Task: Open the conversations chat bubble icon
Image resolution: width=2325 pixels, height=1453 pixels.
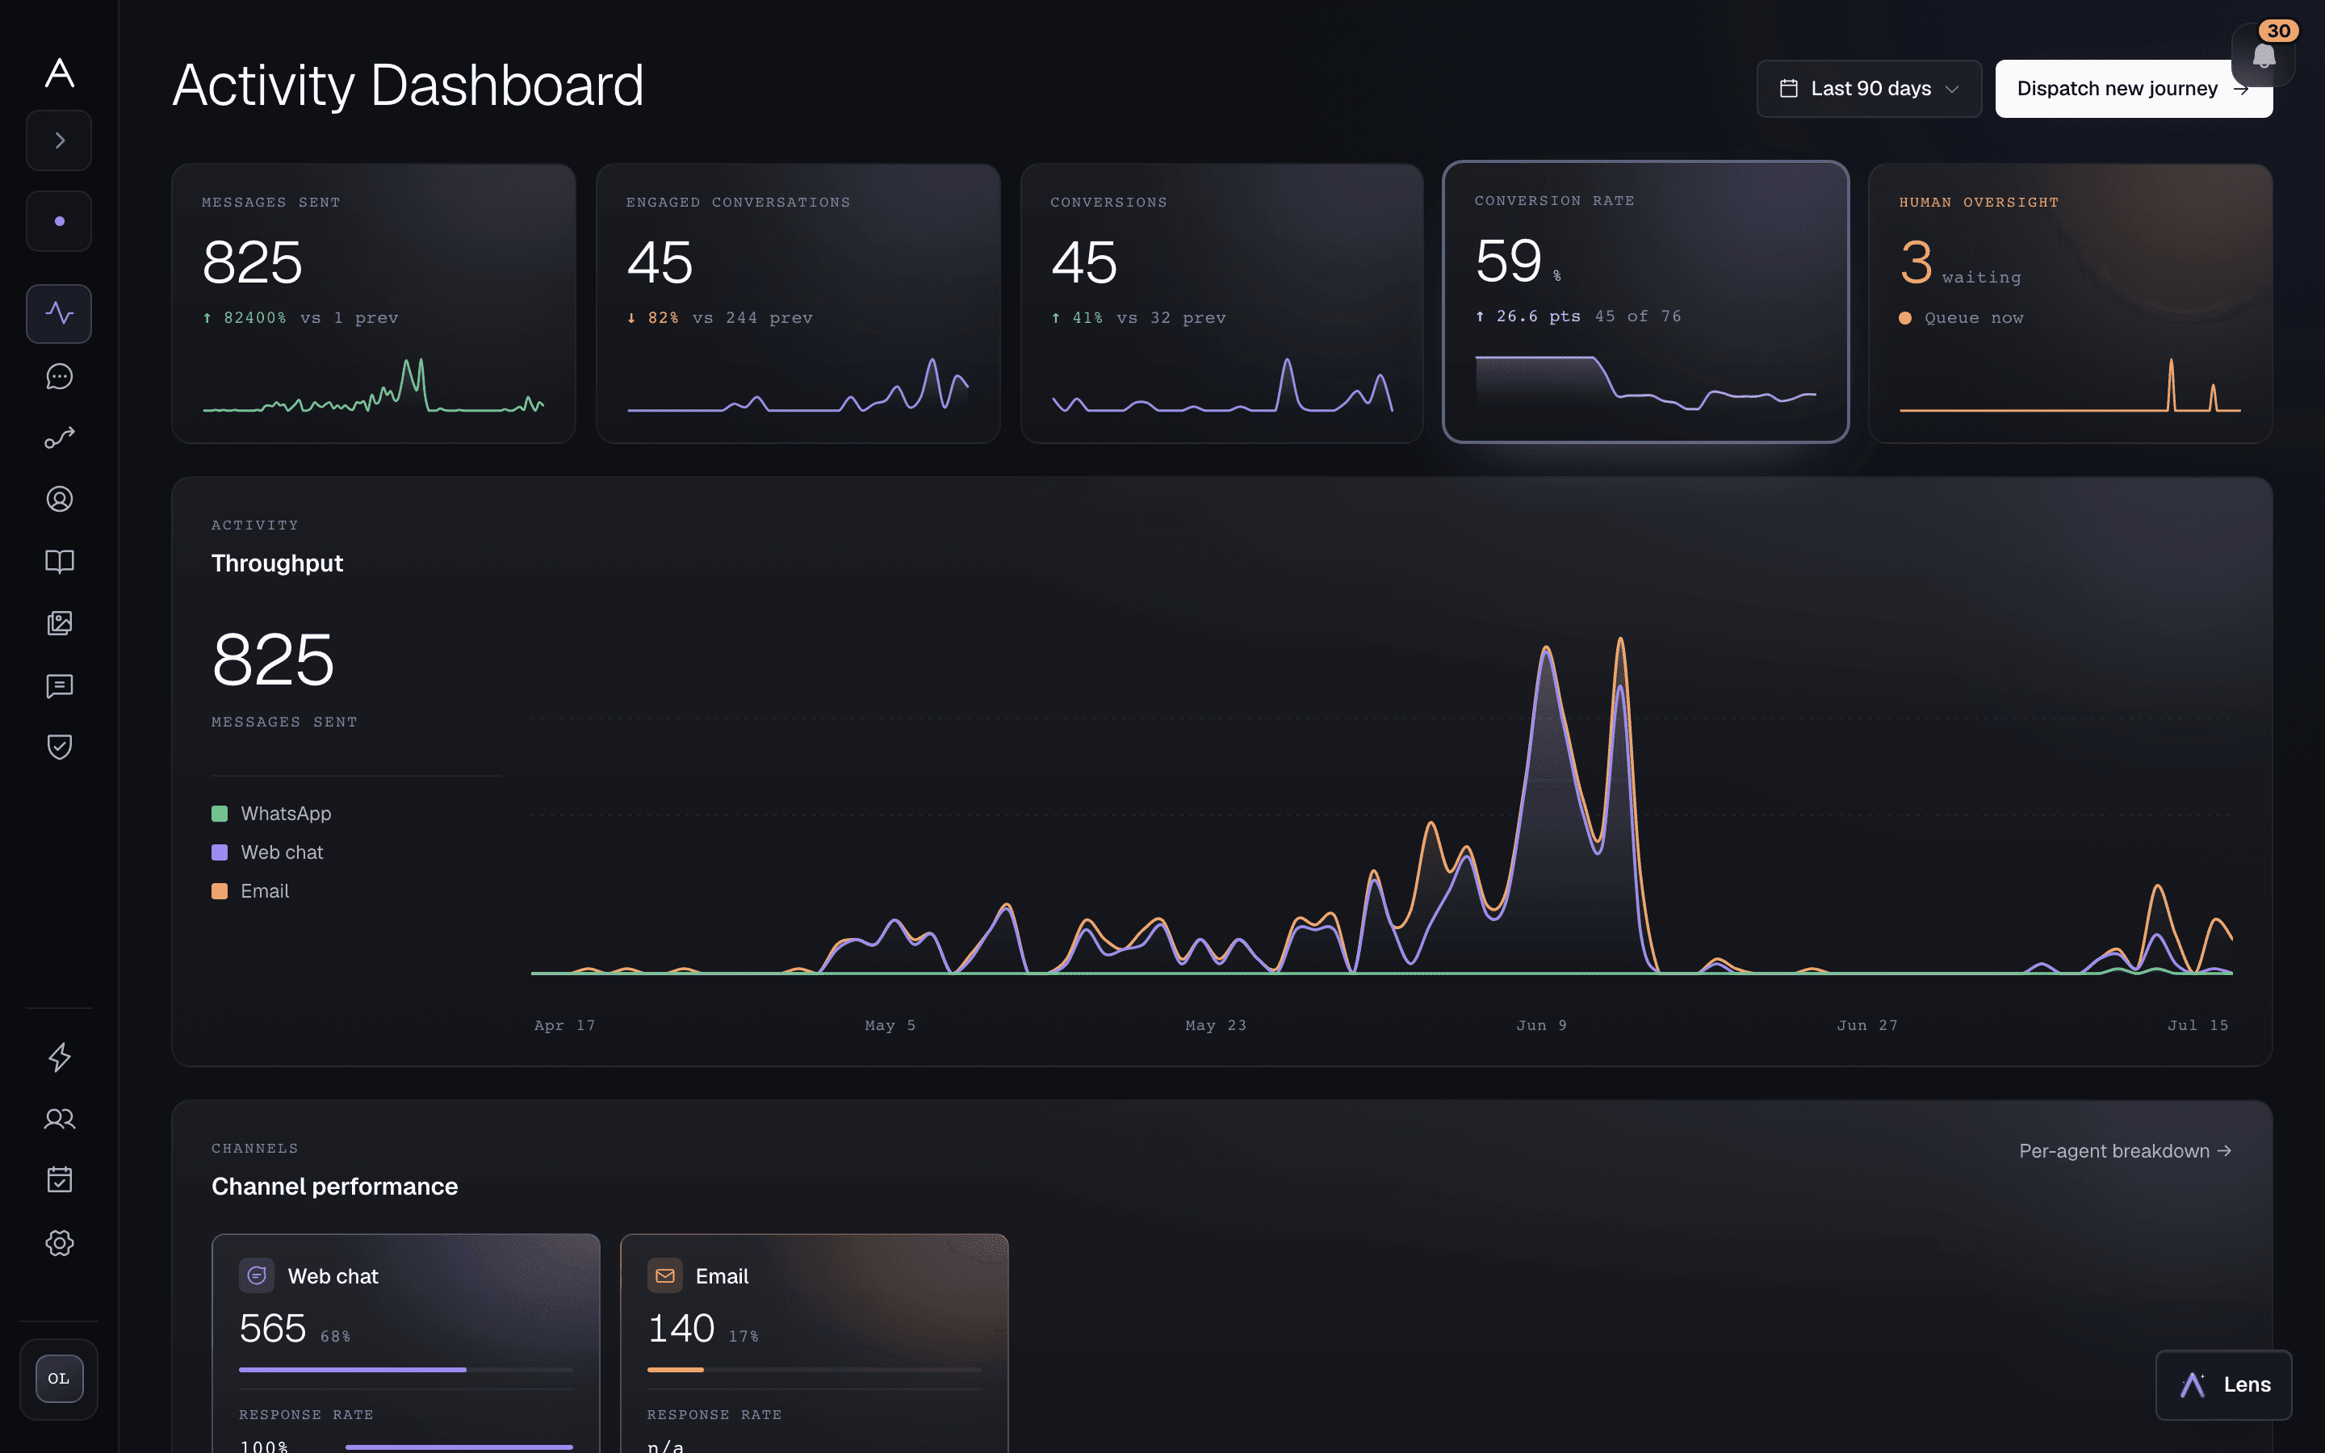Action: coord(60,377)
